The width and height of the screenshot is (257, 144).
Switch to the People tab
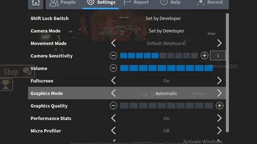coord(63,3)
